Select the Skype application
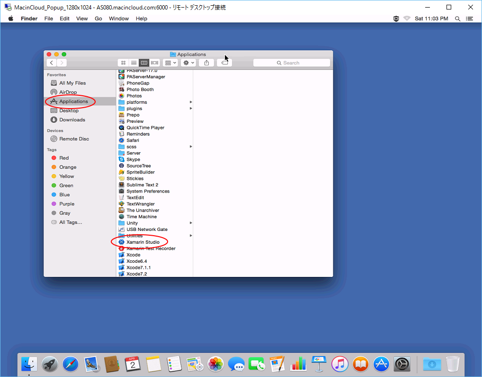The height and width of the screenshot is (377, 482). [x=129, y=159]
